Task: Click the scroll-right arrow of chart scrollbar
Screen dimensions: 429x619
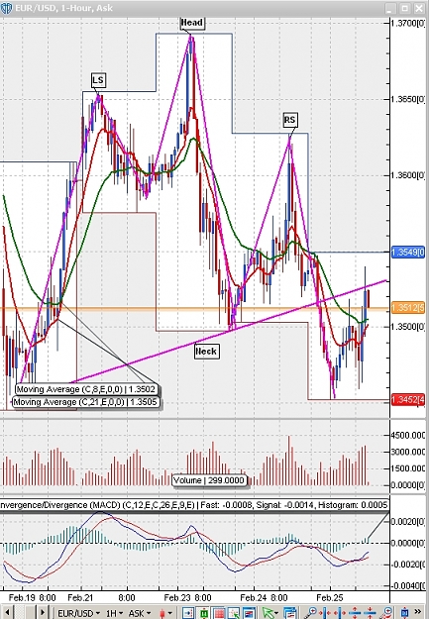Action: coord(43,612)
